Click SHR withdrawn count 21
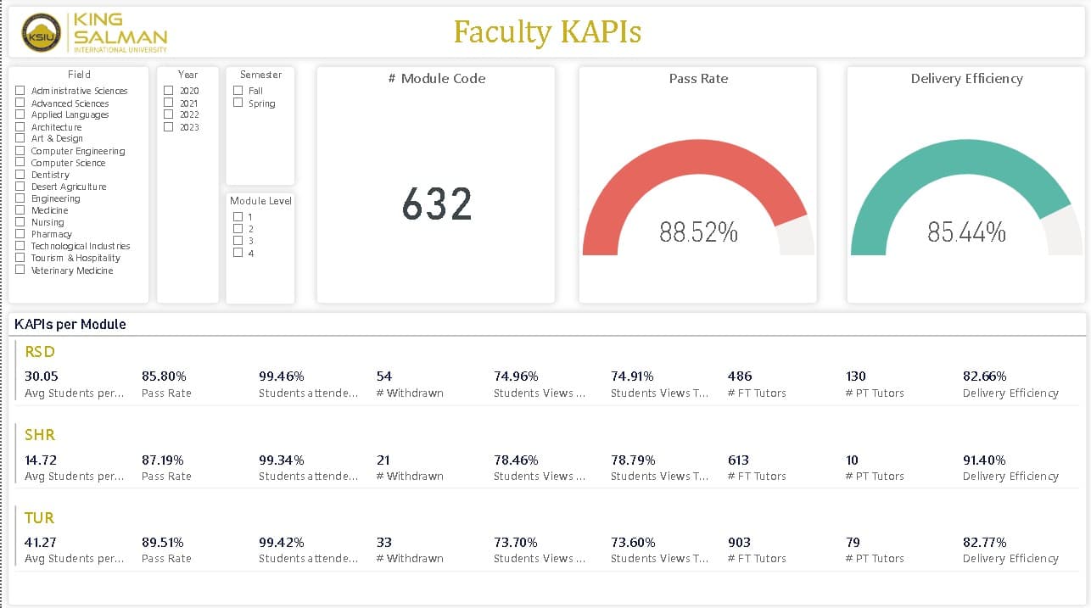Viewport: 1091px width, 608px height. pyautogui.click(x=383, y=460)
